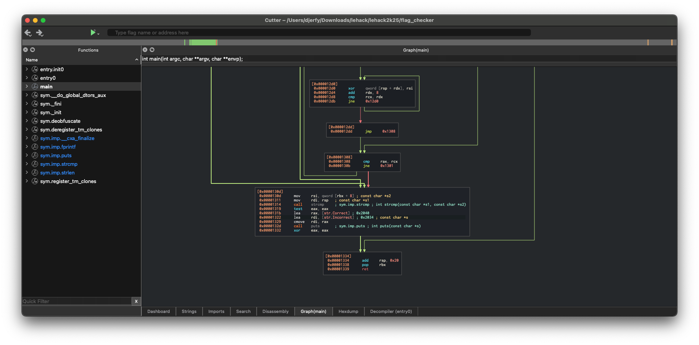The image size is (699, 345).
Task: Click the entry0 function icon
Action: point(35,78)
